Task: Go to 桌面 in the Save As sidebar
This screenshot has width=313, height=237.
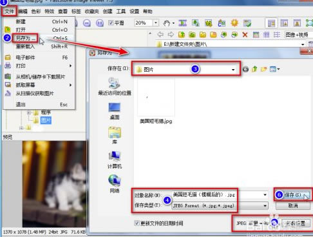Action: point(115,111)
